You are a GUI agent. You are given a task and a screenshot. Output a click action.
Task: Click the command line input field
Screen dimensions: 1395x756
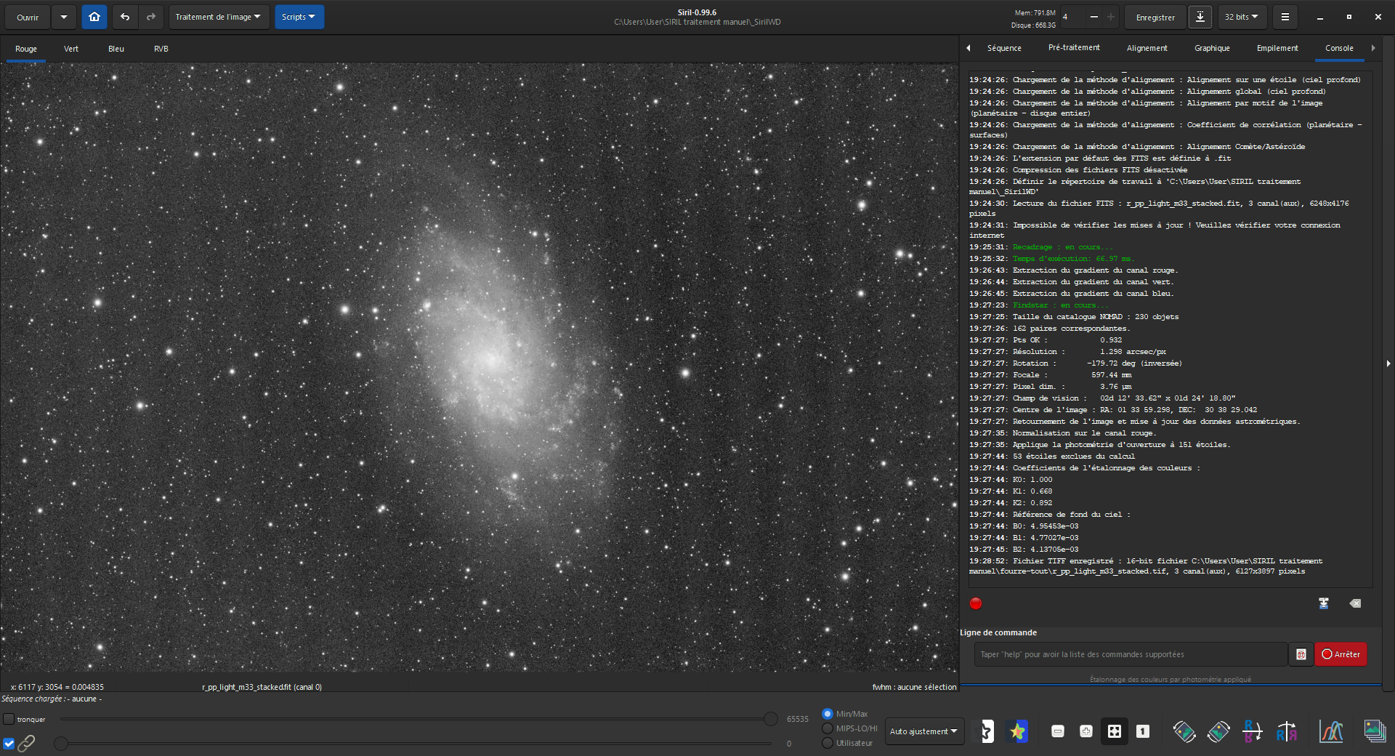(x=1130, y=654)
